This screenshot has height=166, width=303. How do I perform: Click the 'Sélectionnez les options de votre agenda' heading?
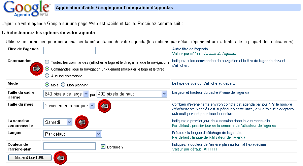48,32
